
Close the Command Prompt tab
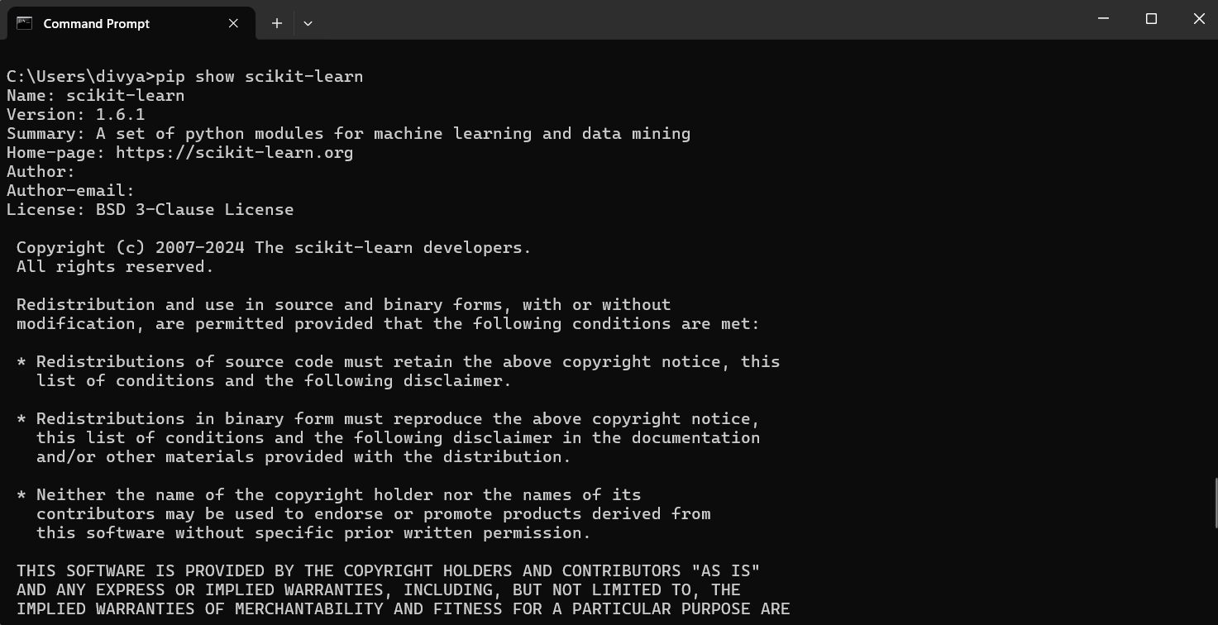pos(233,23)
